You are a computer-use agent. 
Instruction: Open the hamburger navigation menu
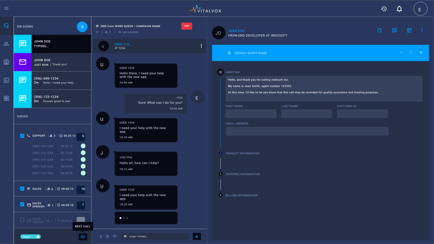pos(6,8)
